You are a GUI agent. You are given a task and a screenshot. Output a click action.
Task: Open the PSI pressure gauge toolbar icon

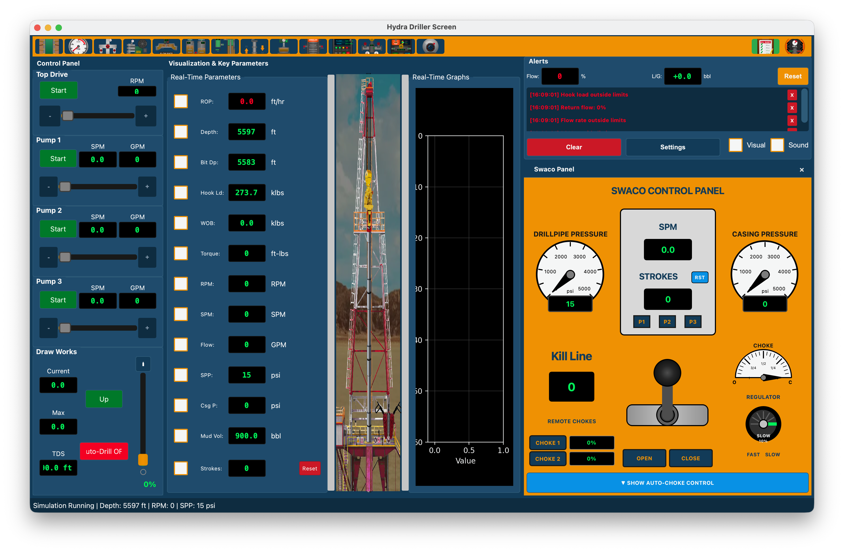pos(78,46)
